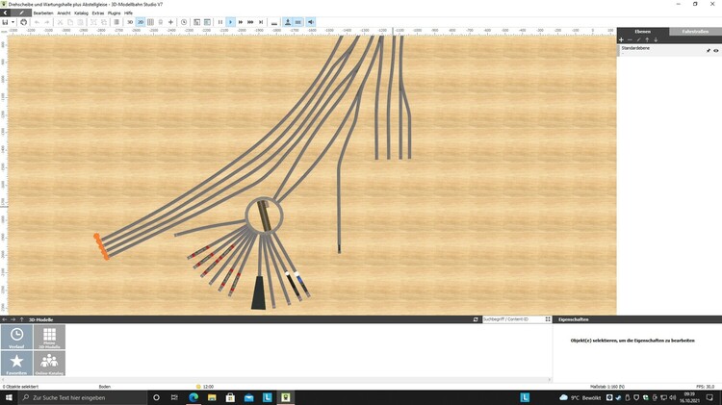Open the Katalog menu
Viewport: 722px width, 405px height.
pyautogui.click(x=81, y=13)
